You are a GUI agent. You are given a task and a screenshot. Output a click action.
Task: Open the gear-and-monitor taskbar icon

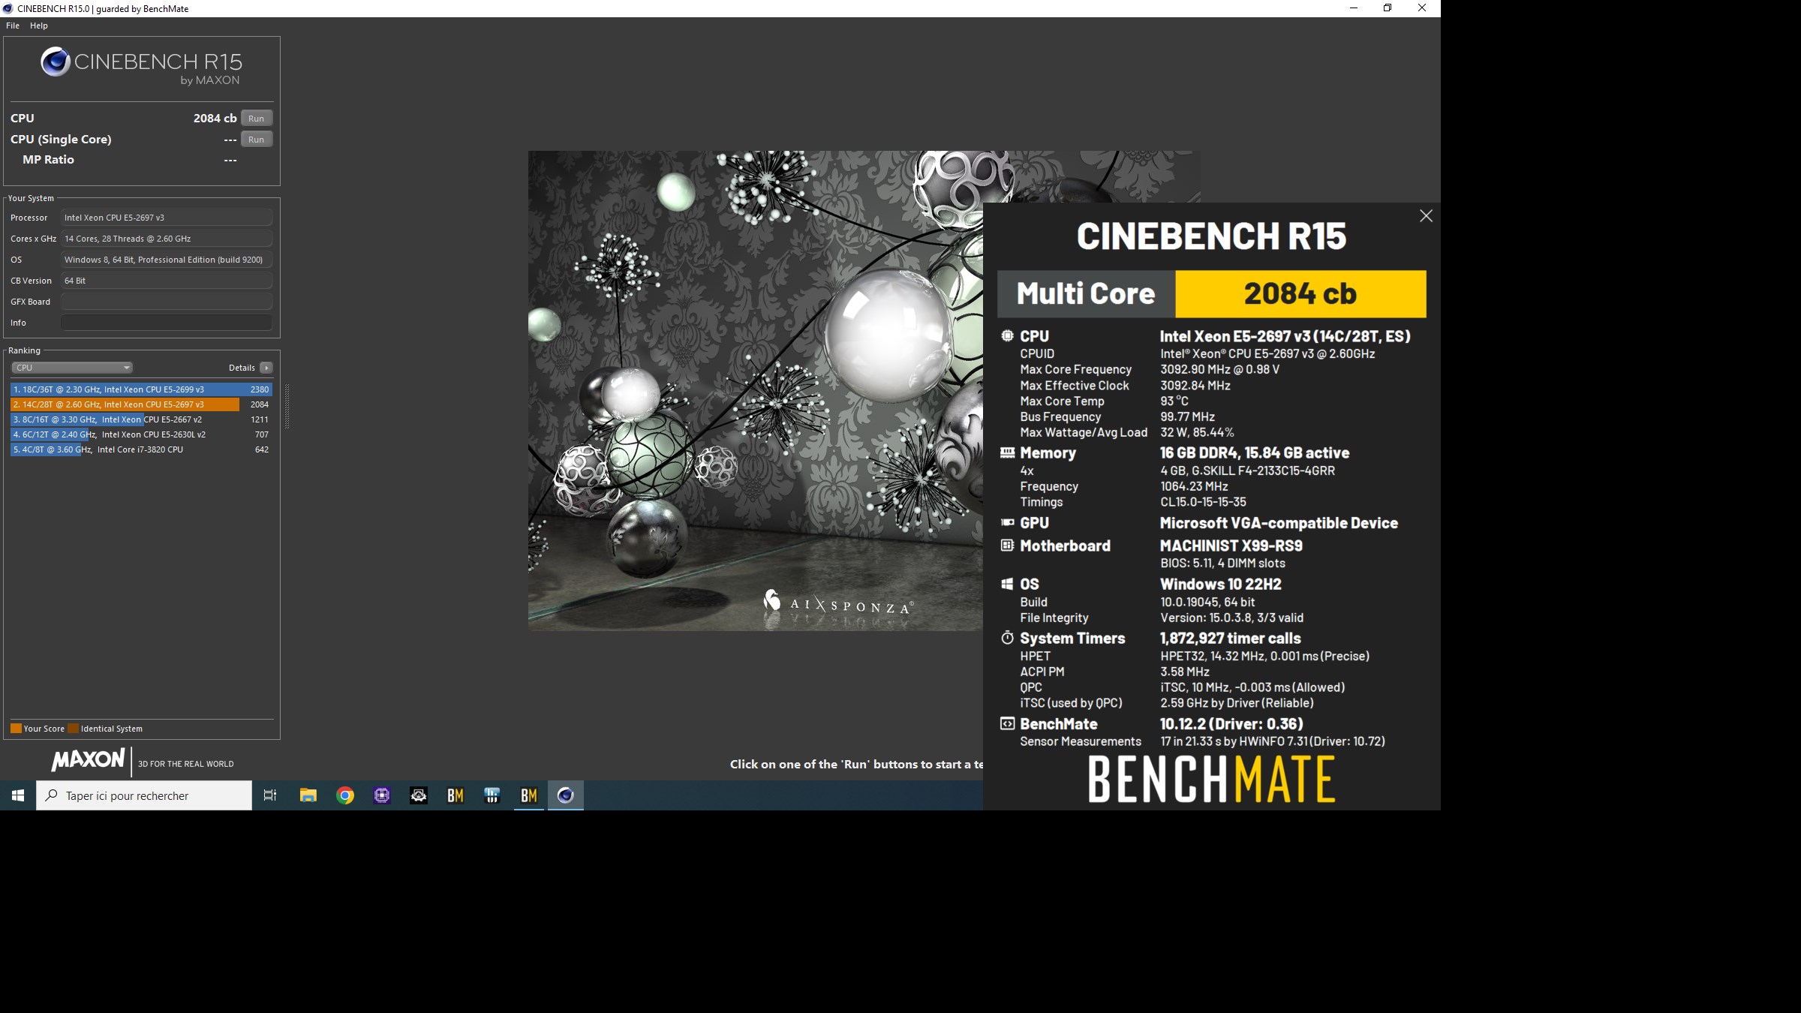(x=419, y=795)
